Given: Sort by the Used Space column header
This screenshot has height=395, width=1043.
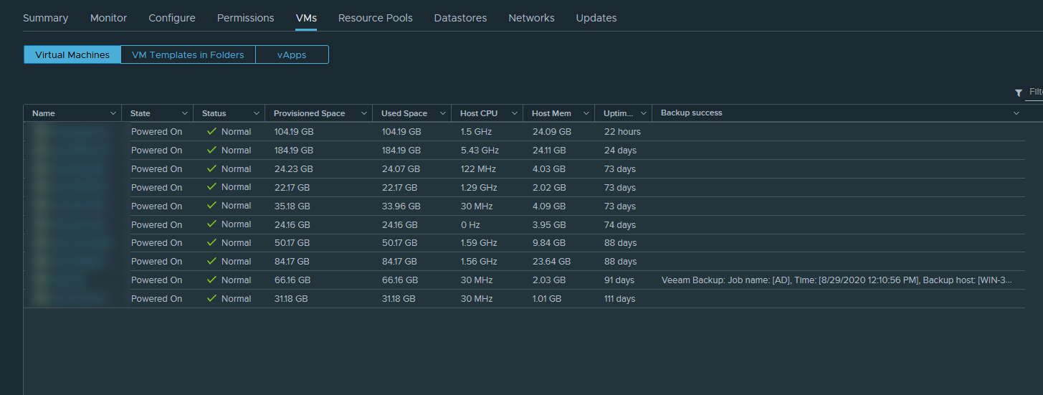Looking at the screenshot, I should click(404, 113).
